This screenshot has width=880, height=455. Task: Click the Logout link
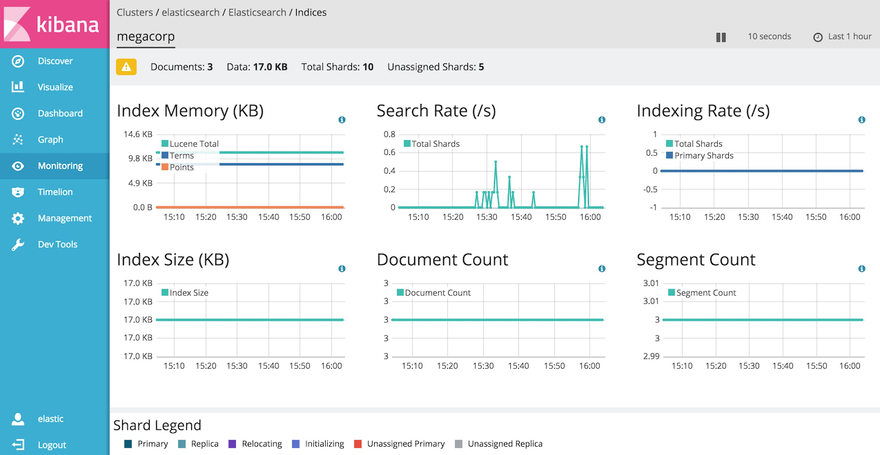[x=52, y=445]
